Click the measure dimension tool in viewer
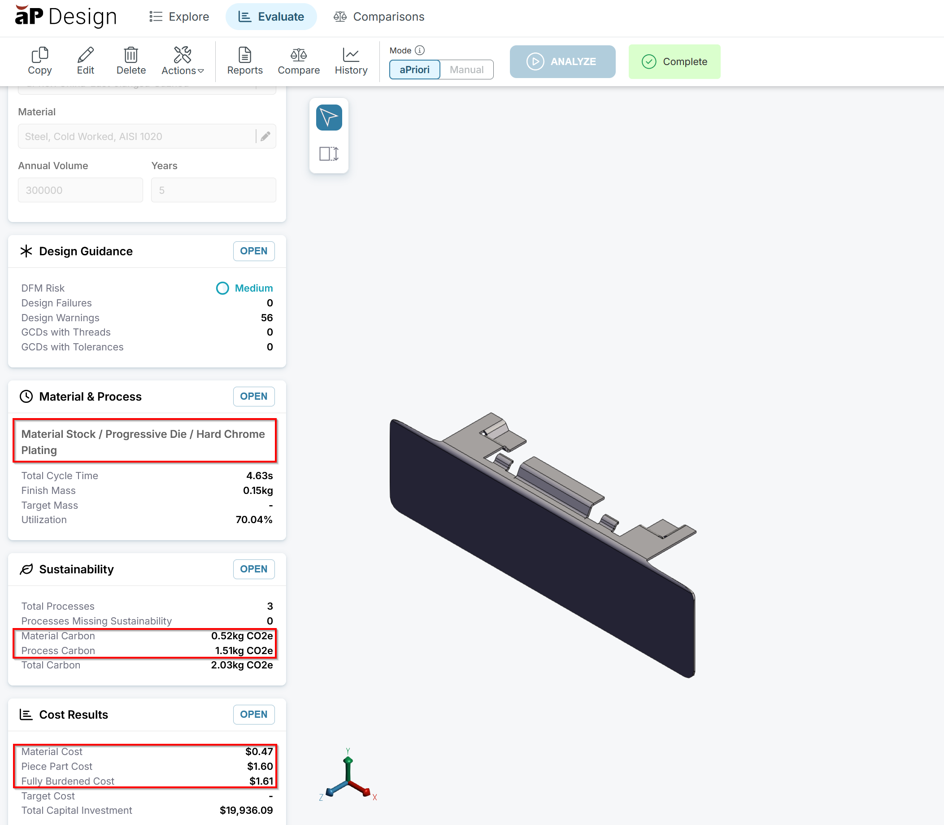The height and width of the screenshot is (825, 944). pos(329,154)
